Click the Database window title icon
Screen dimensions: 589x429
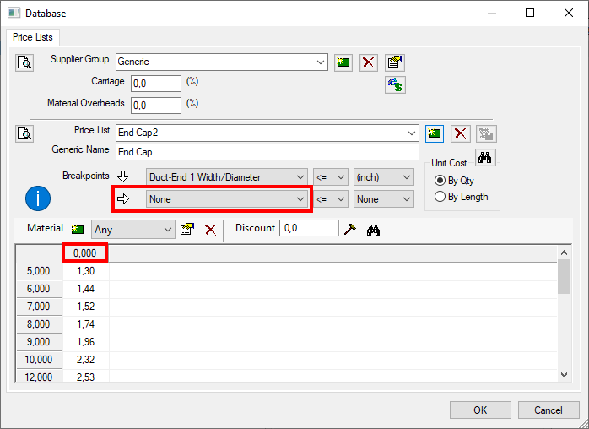(x=14, y=14)
